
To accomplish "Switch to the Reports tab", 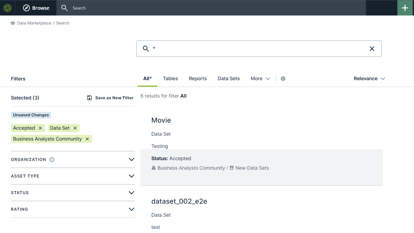I will coord(198,79).
